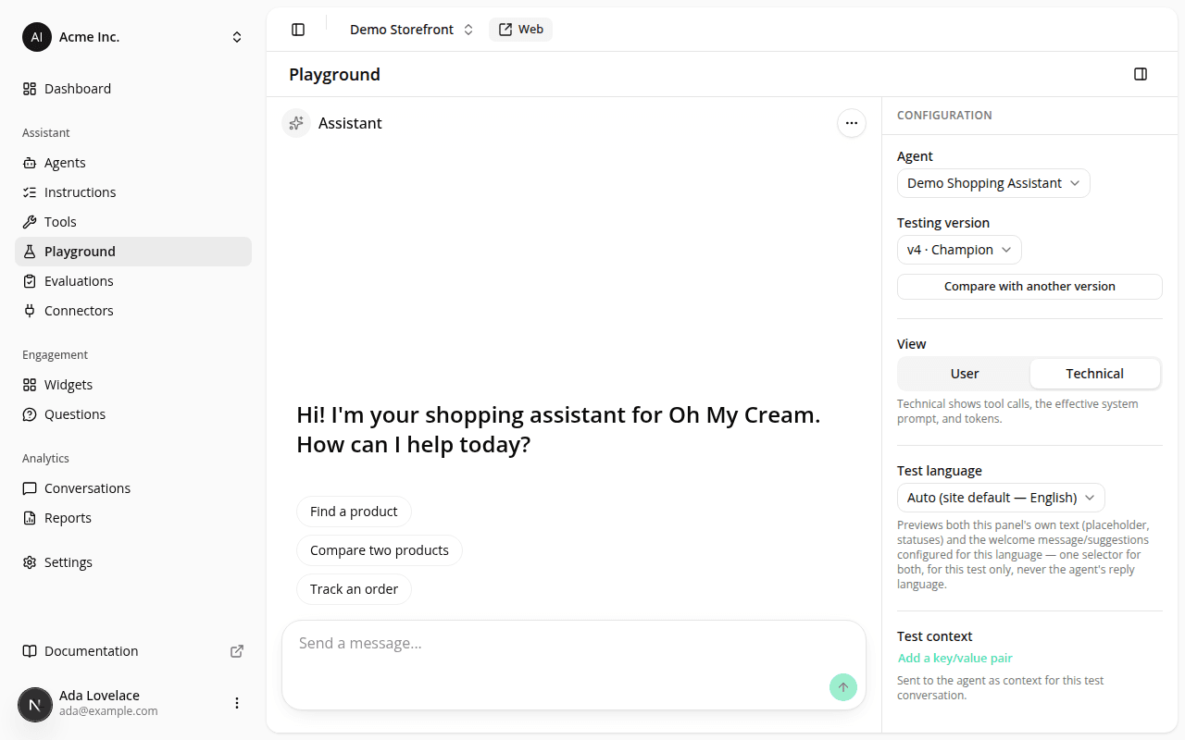The width and height of the screenshot is (1185, 740).
Task: Open the Conversations page
Action: click(133, 488)
